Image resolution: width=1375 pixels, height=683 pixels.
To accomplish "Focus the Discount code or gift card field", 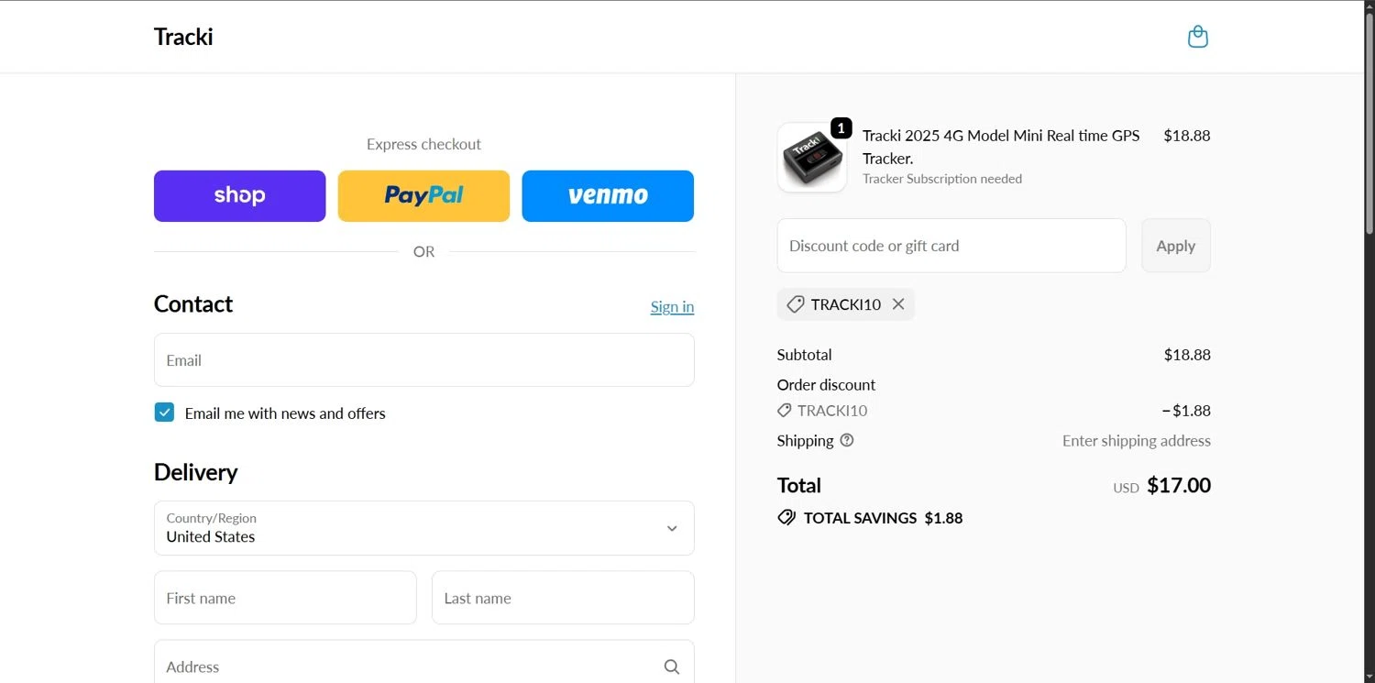I will pyautogui.click(x=951, y=246).
